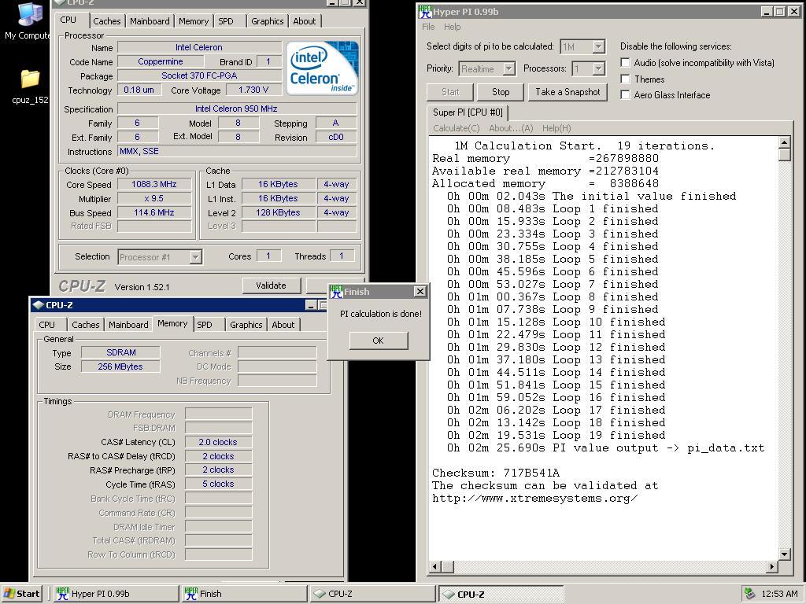Click the Validate button in CPU-Z
Viewport: 806px width, 604px height.
[x=271, y=285]
